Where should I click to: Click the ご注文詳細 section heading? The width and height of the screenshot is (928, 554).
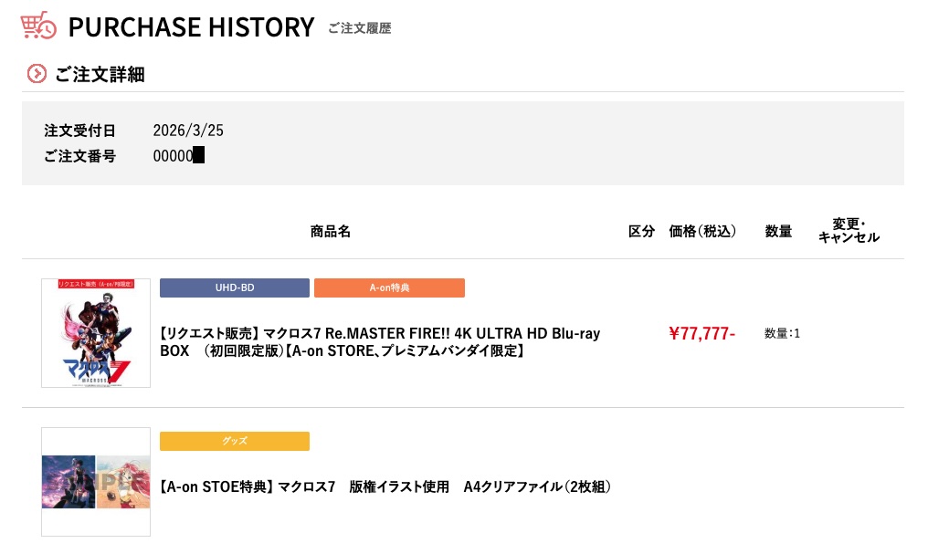click(x=100, y=75)
